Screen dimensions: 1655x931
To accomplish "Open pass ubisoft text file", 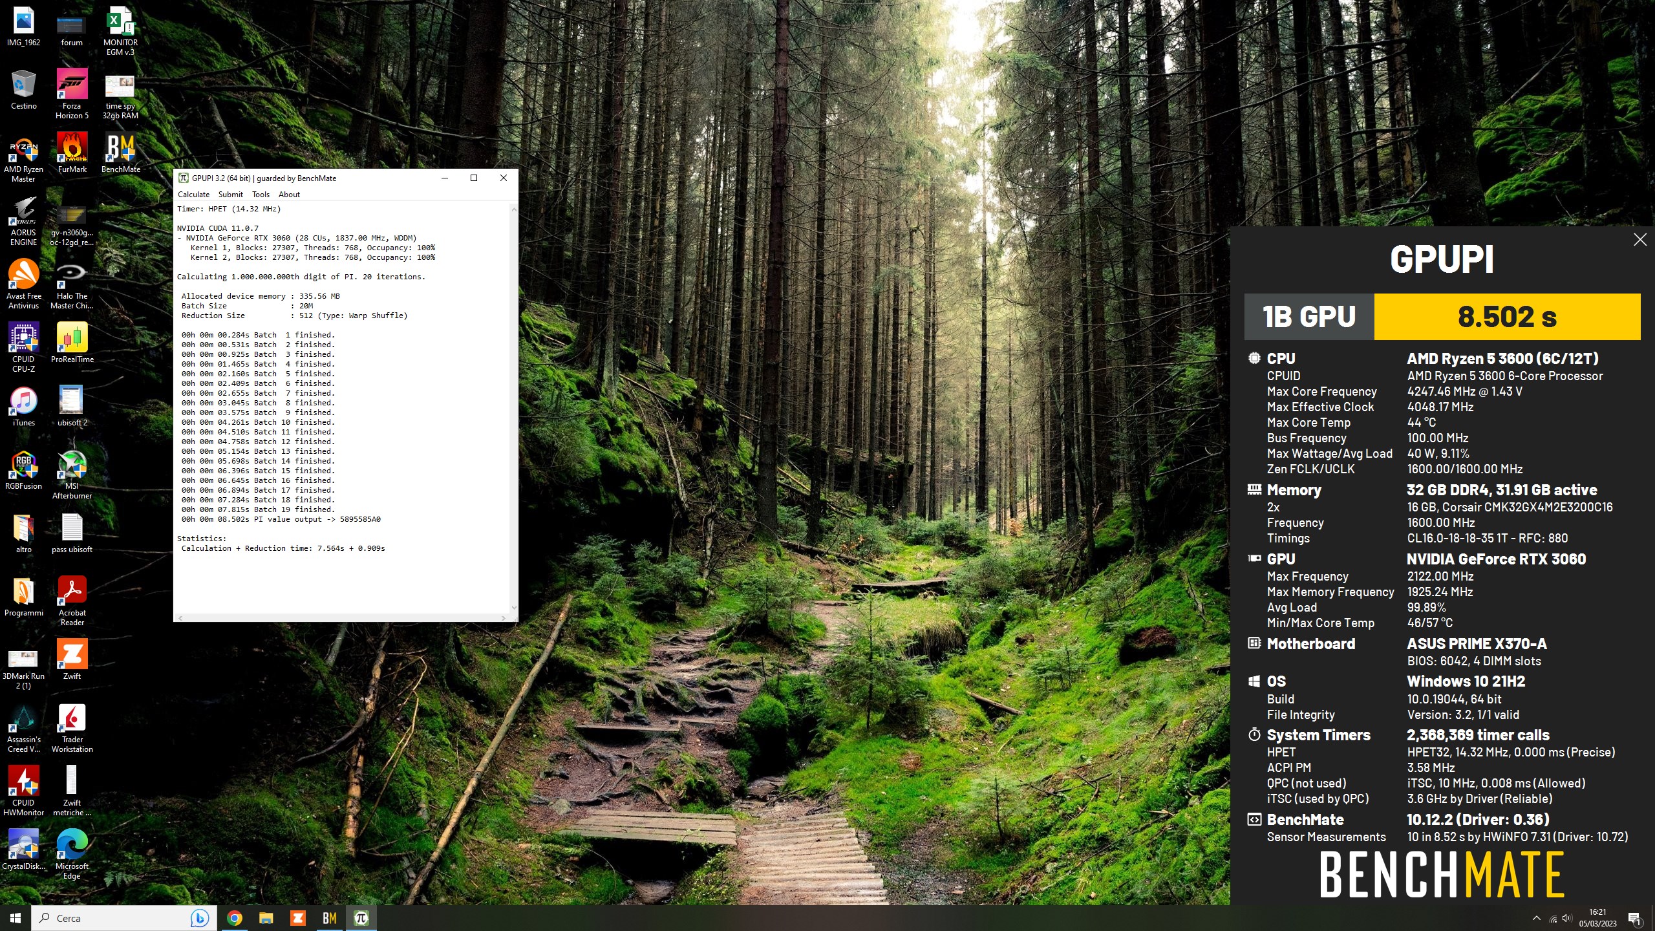I will tap(72, 533).
